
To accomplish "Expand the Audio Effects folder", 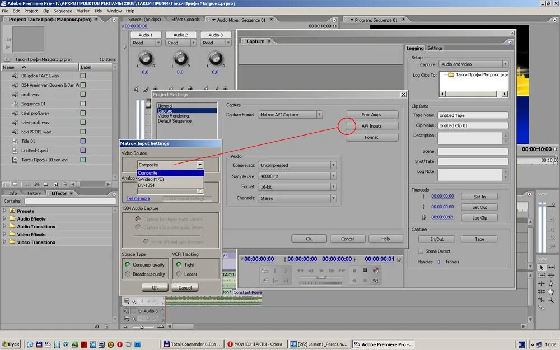I will pos(4,218).
